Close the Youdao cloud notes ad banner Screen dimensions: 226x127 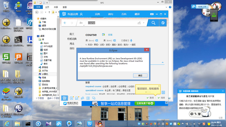pos(167,103)
